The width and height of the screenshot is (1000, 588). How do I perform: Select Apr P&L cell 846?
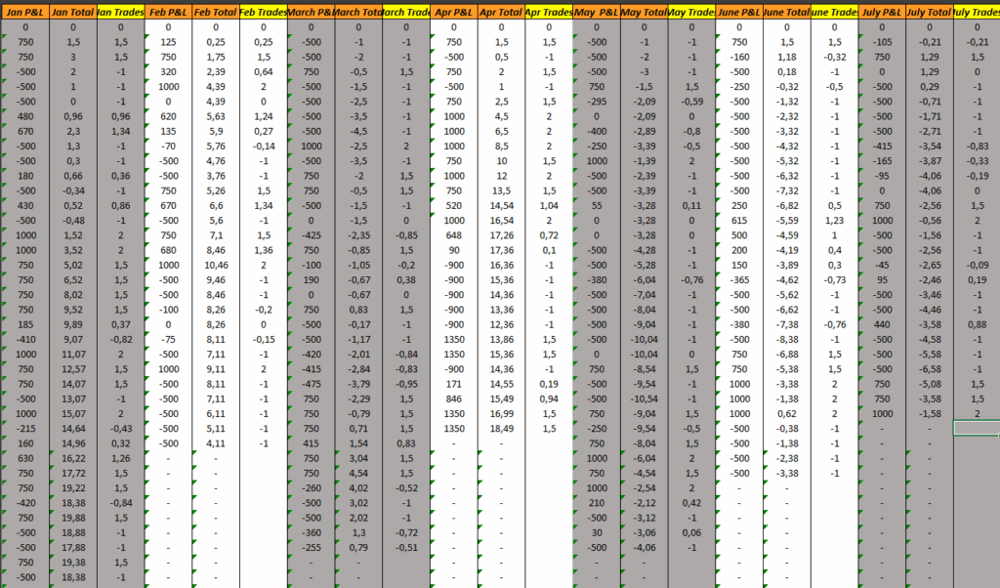point(454,399)
